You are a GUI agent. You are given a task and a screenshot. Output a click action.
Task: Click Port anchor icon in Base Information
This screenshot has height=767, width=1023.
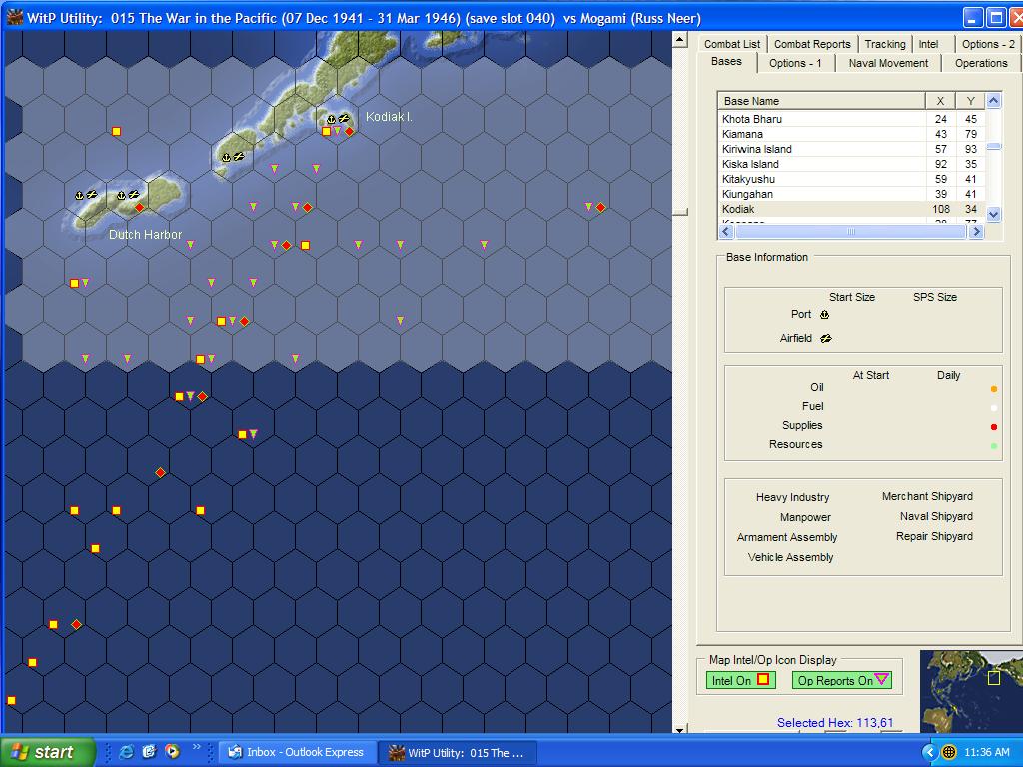click(824, 315)
